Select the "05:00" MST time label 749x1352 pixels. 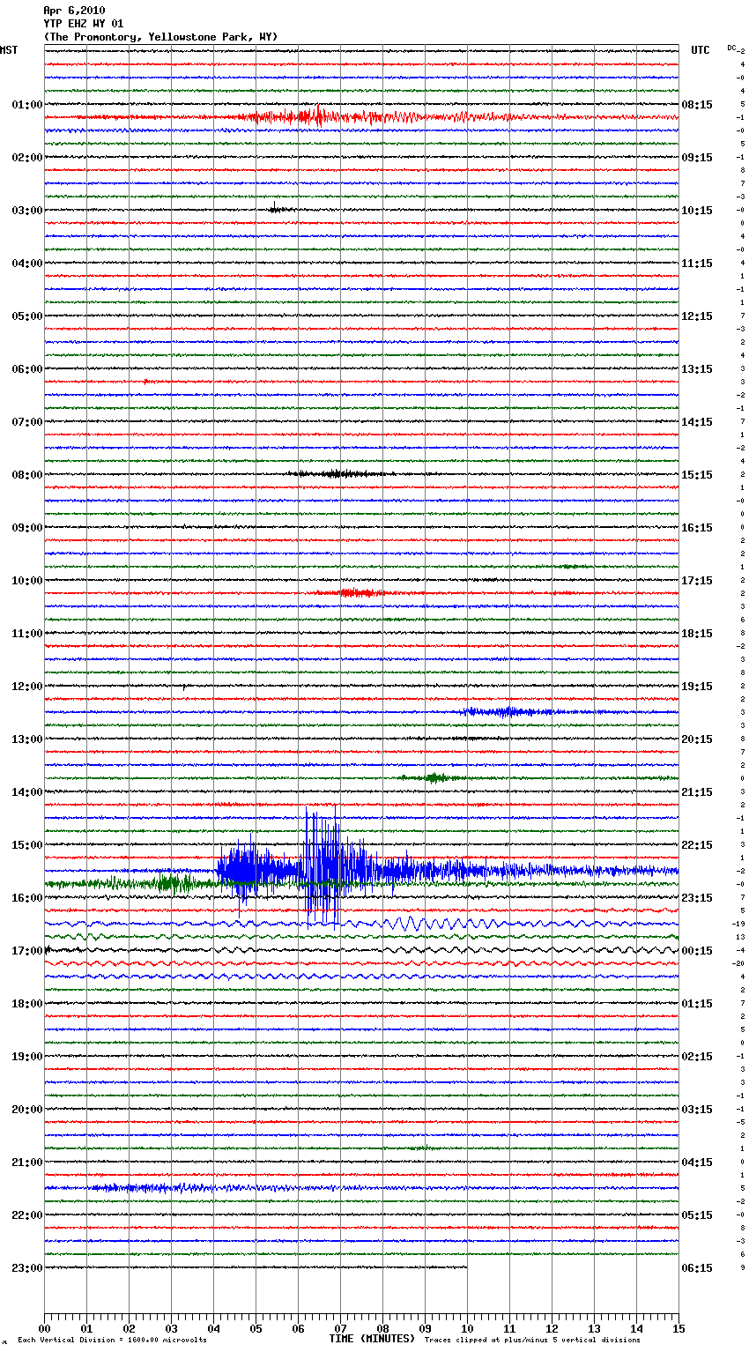point(26,316)
